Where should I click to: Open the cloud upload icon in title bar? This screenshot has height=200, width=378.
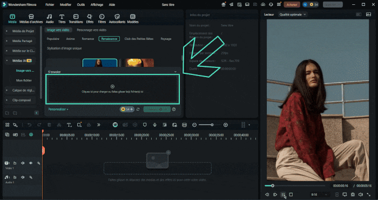click(263, 4)
